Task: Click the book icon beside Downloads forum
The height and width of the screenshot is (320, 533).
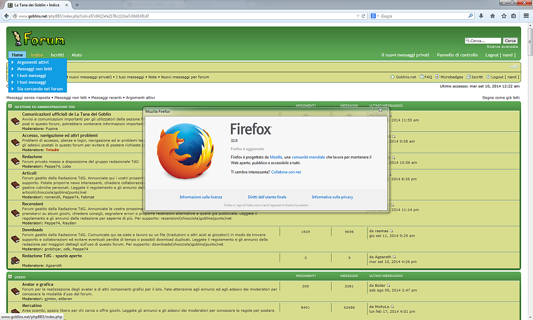Action: tap(15, 239)
